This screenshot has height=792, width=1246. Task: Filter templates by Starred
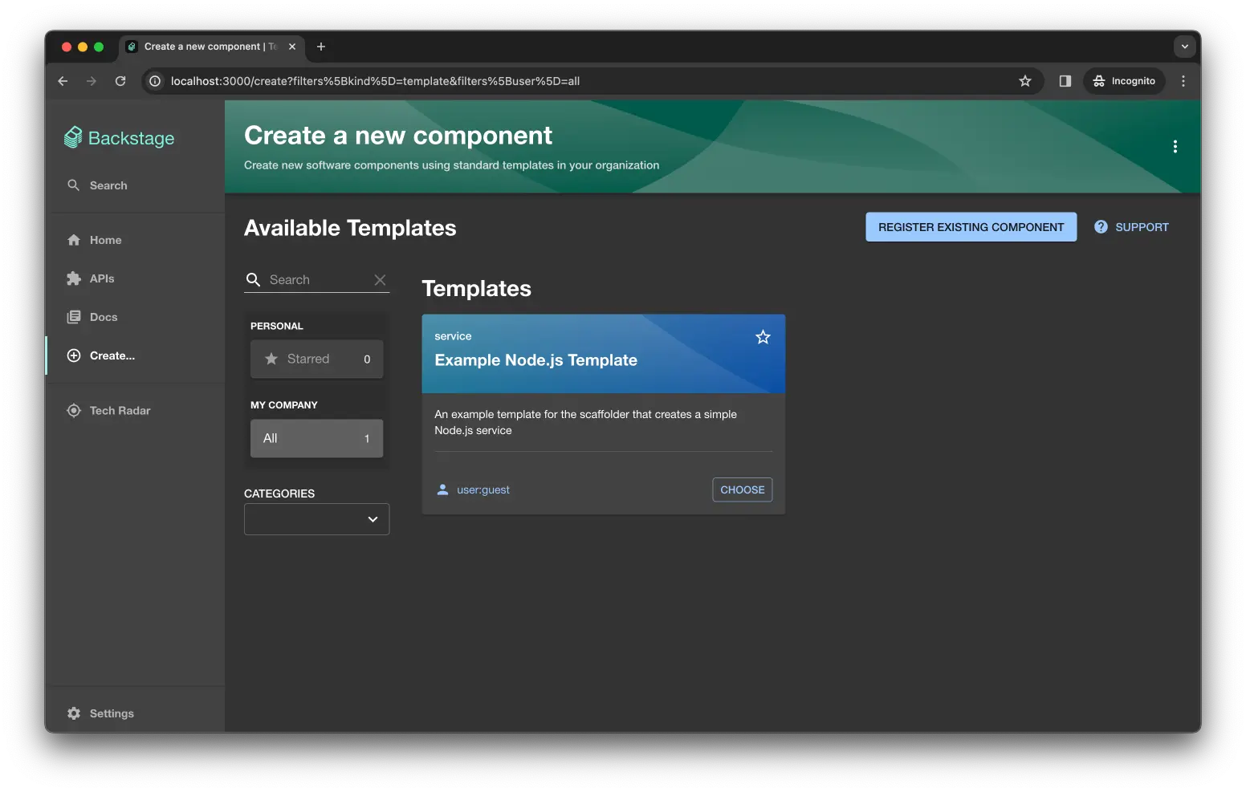[x=316, y=359]
